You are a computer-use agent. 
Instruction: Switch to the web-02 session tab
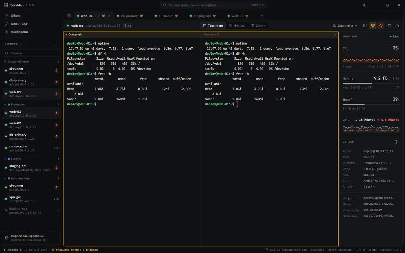point(237,16)
